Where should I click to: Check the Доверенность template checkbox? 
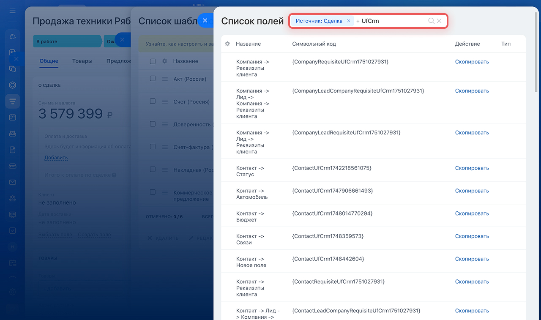(x=153, y=124)
